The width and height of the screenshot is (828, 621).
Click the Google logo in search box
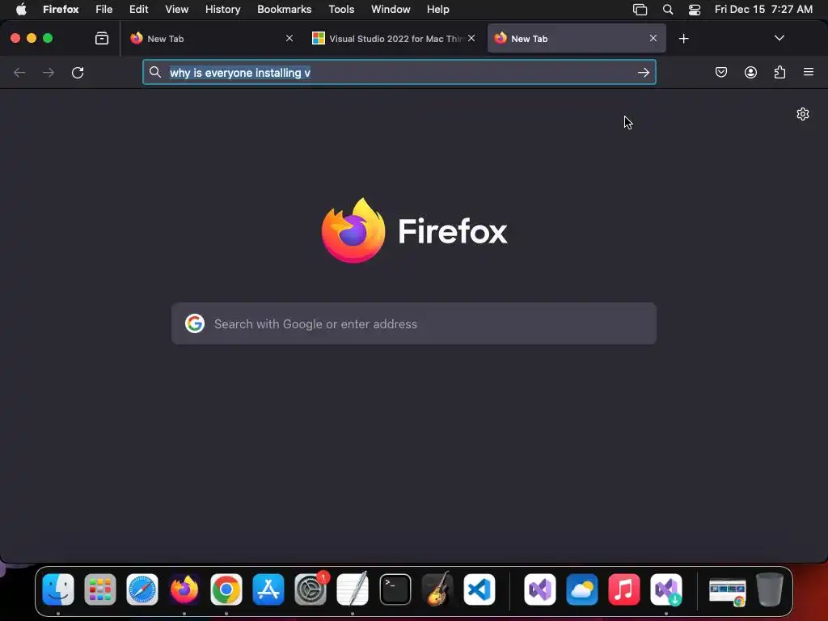tap(195, 323)
